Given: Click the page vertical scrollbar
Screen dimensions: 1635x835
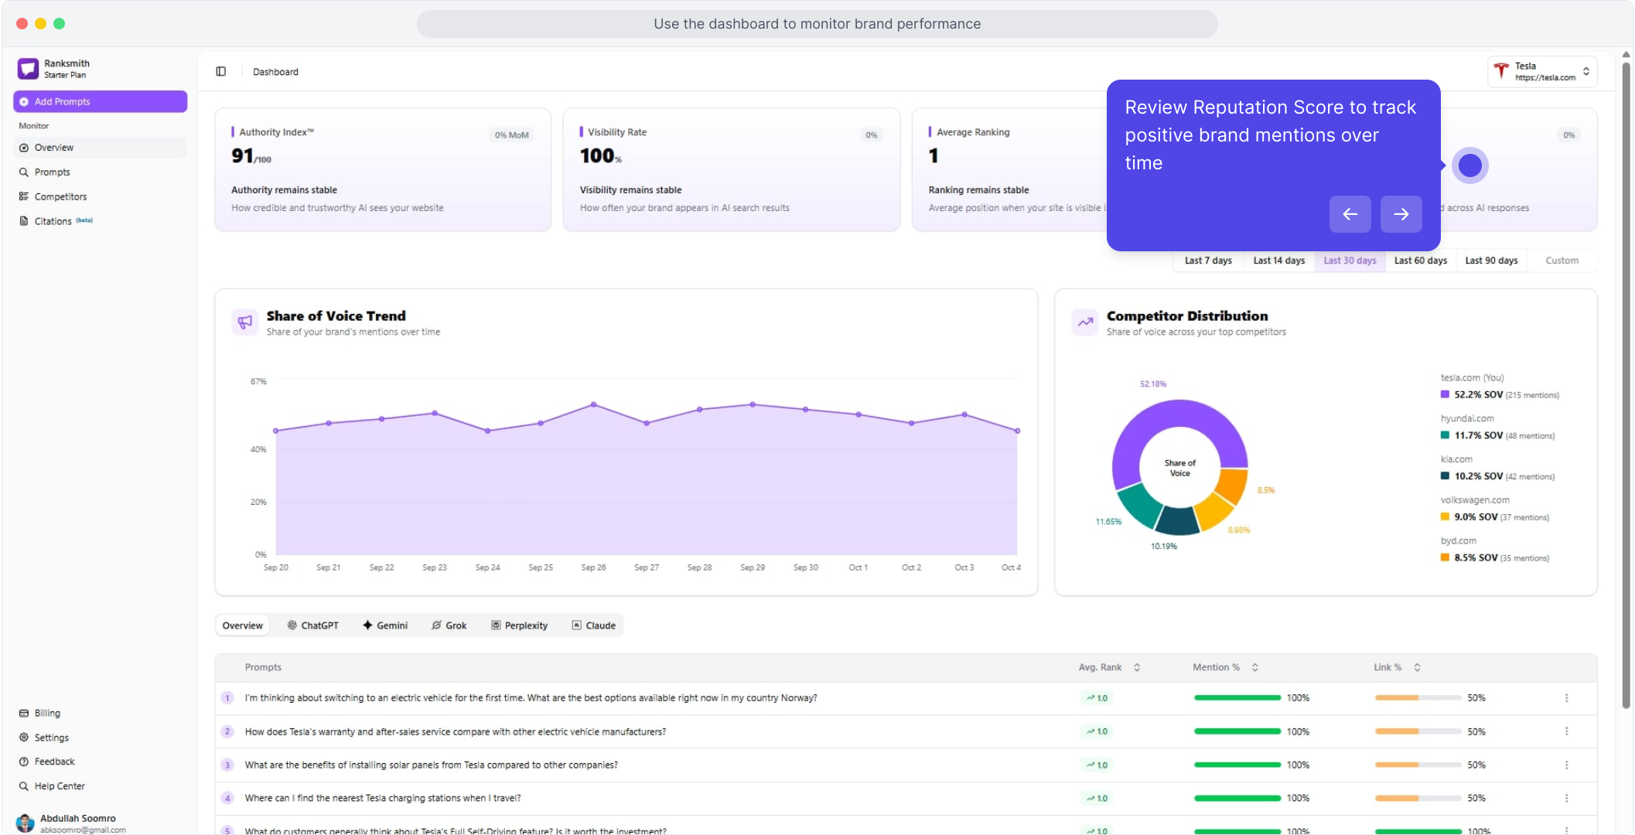Looking at the screenshot, I should pyautogui.click(x=1626, y=387).
